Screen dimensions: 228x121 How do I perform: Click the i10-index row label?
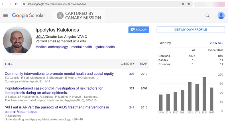(164, 64)
